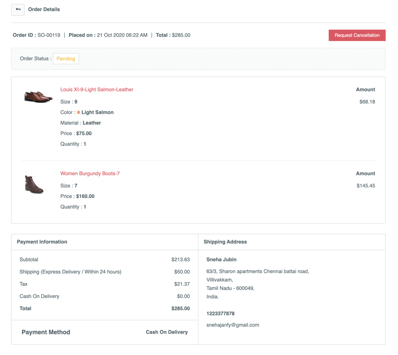Click the burgundy boots thumbnail
Screen dimensions: 398x355
pos(34,185)
